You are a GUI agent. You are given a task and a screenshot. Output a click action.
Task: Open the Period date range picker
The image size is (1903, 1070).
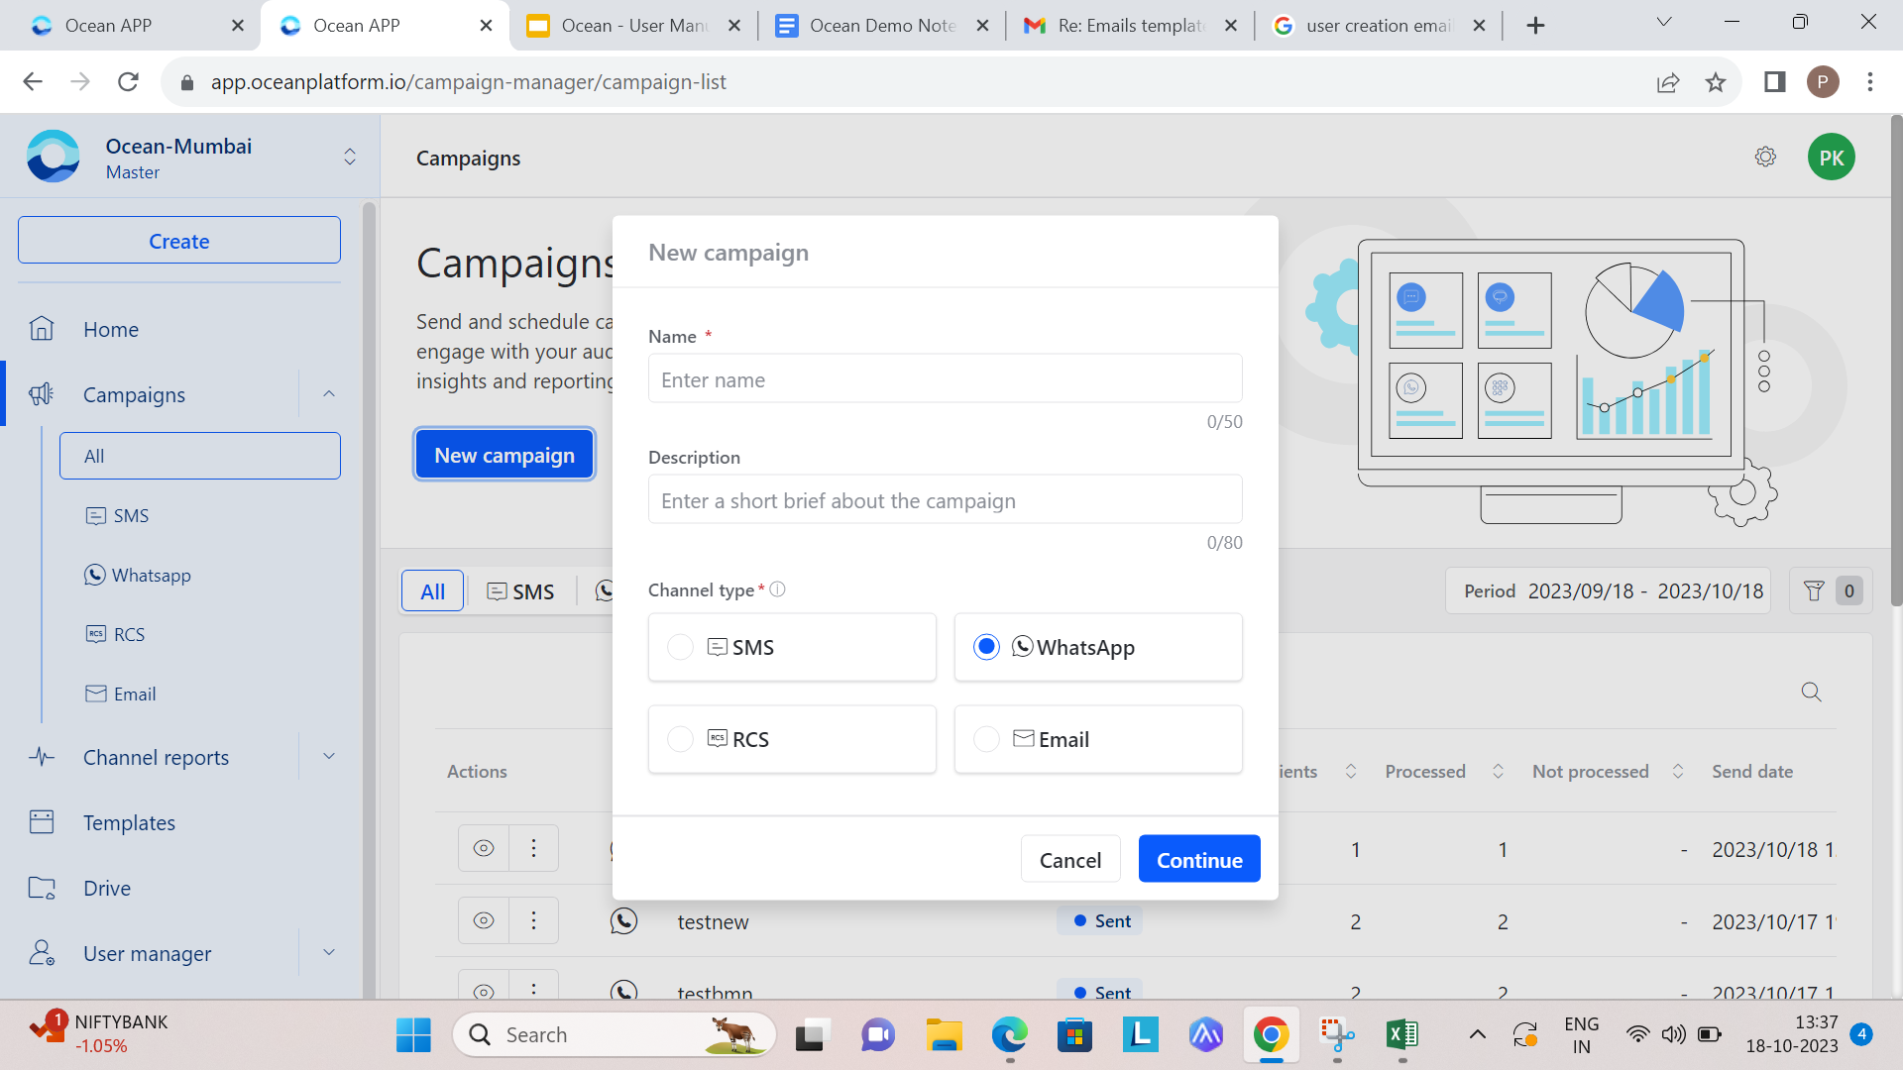pyautogui.click(x=1608, y=591)
